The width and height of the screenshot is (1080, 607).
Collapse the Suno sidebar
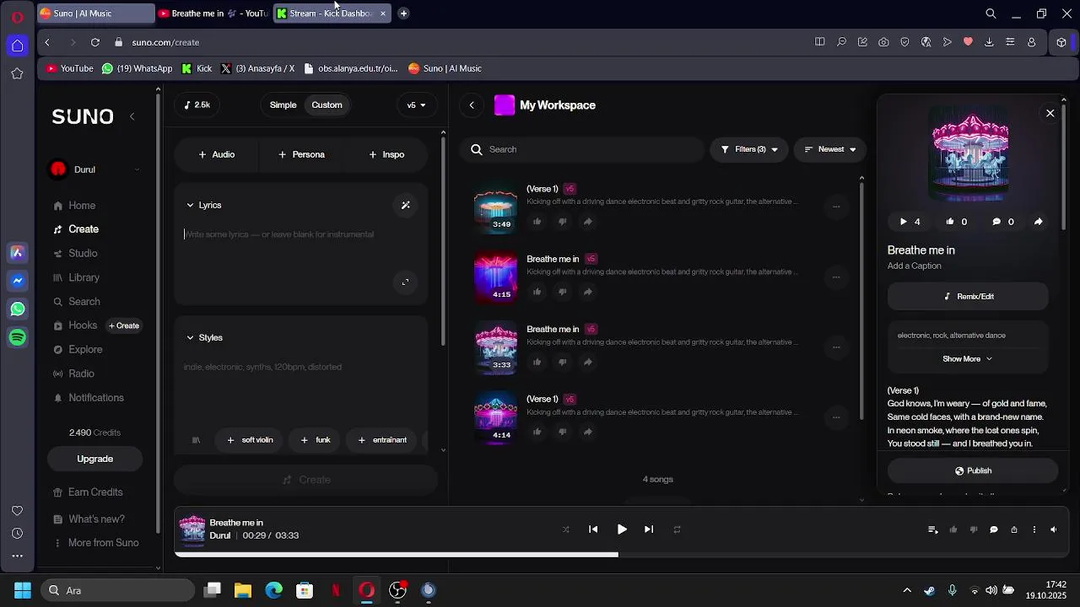132,116
